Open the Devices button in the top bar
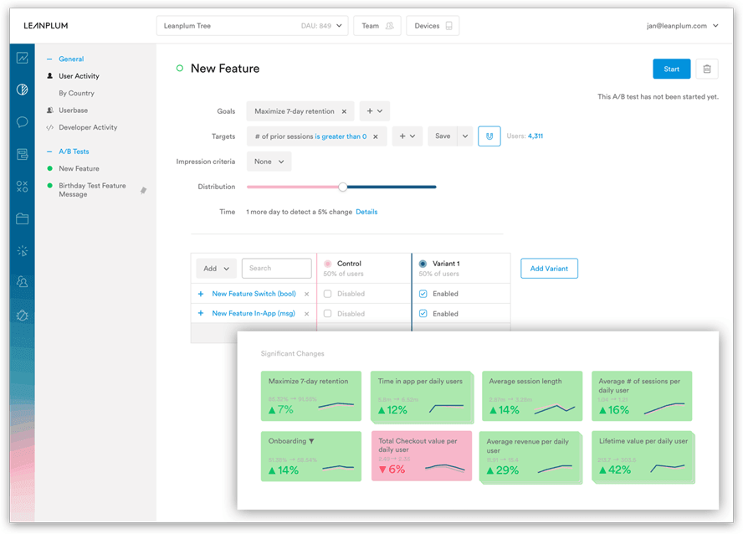Screen dimensions: 743x534 coord(432,26)
